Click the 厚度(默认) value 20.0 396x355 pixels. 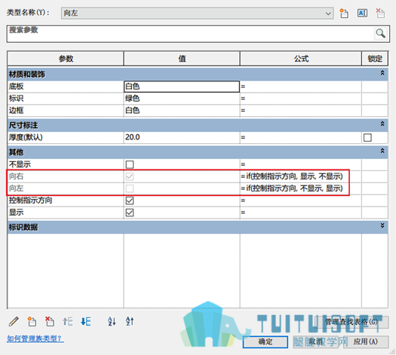tap(182, 137)
